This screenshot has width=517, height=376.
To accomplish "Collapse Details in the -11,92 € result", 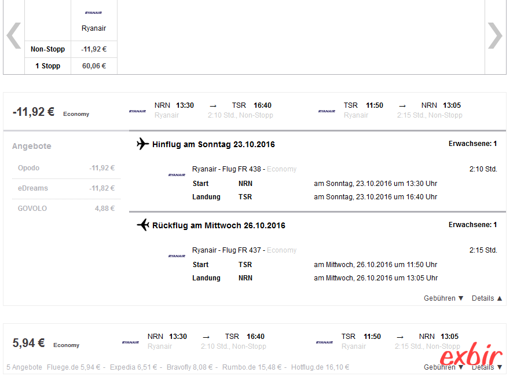I will coord(487,298).
